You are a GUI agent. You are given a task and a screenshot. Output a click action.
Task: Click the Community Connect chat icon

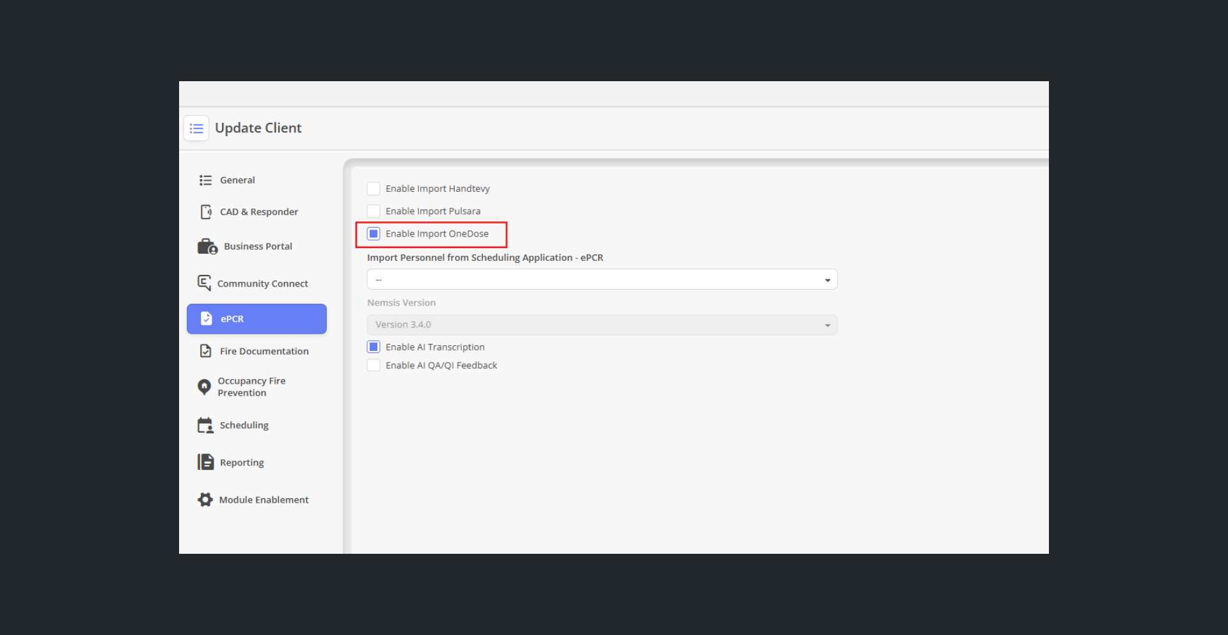click(204, 283)
